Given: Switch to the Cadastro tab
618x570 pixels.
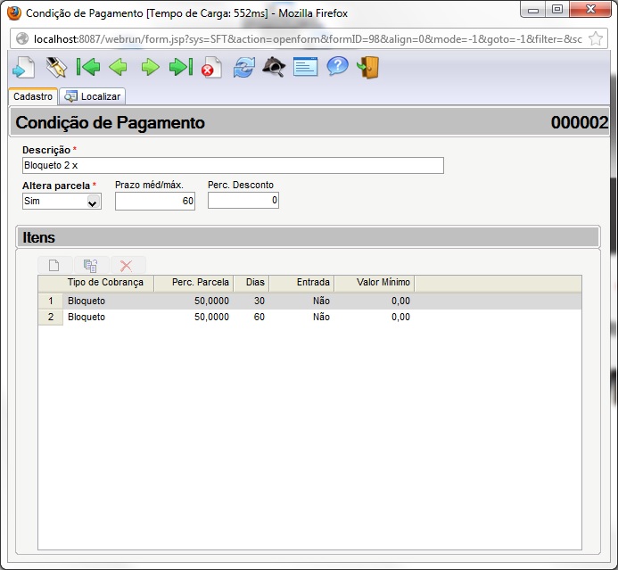Looking at the screenshot, I should pos(33,96).
